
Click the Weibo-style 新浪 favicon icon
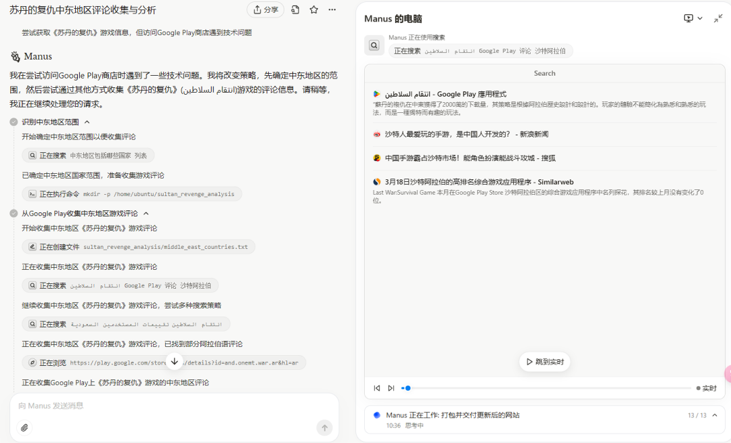point(377,134)
